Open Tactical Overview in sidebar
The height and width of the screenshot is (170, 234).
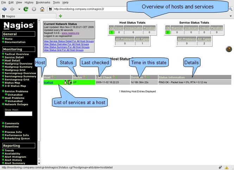coord(17,54)
